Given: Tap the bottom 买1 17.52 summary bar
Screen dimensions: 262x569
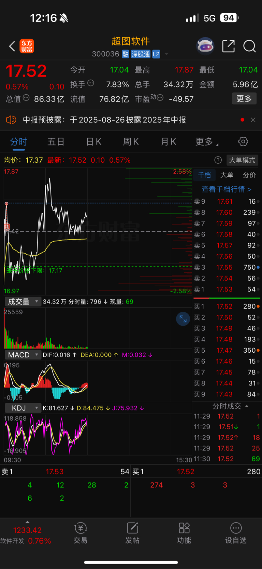Looking at the screenshot, I should (196, 472).
